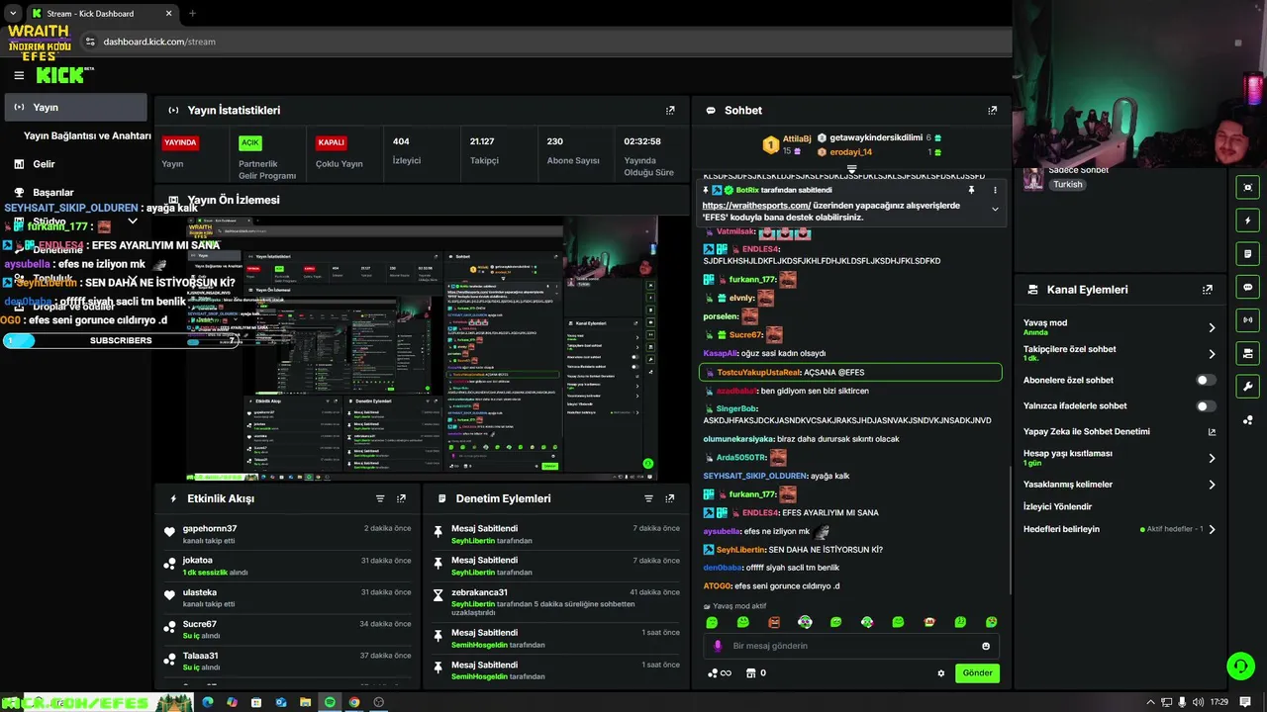Click gapehornn37 in the activity feed
Screen dimensions: 1267x712
pos(210,529)
